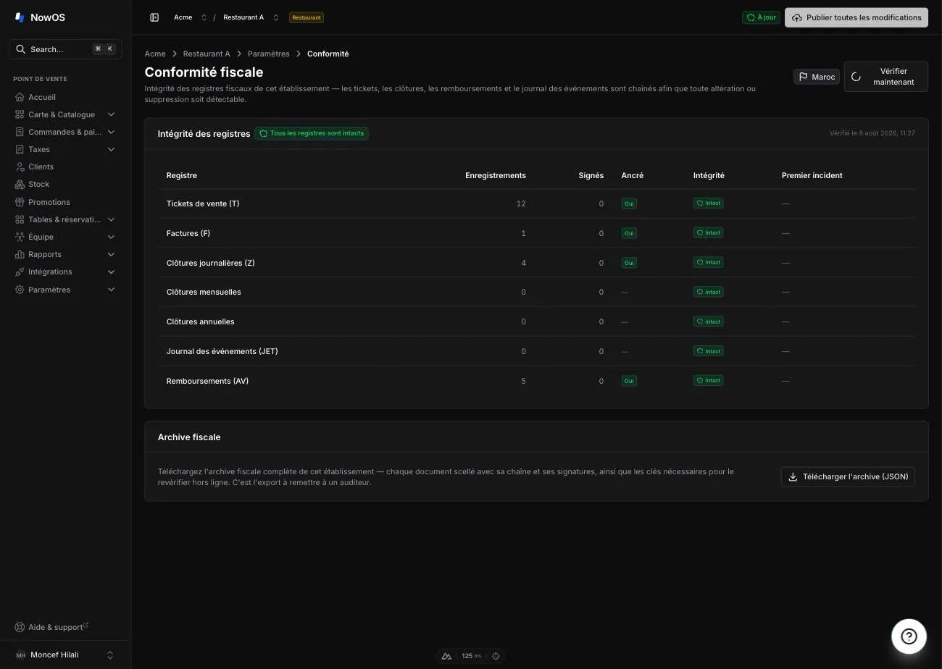Click 'Tous les registres sont intacts' badge

312,133
